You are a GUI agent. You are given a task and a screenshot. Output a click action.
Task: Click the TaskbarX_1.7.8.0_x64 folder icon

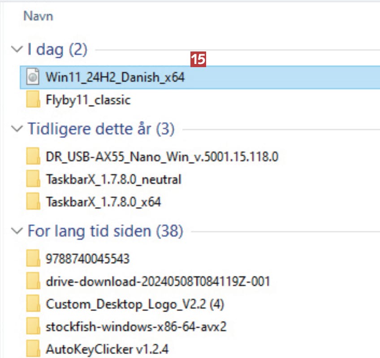pos(33,202)
